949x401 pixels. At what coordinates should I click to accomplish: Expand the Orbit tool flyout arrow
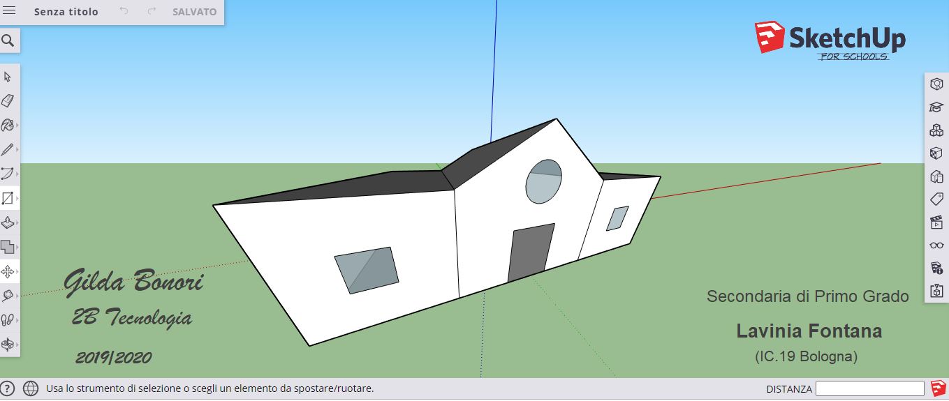(17, 344)
